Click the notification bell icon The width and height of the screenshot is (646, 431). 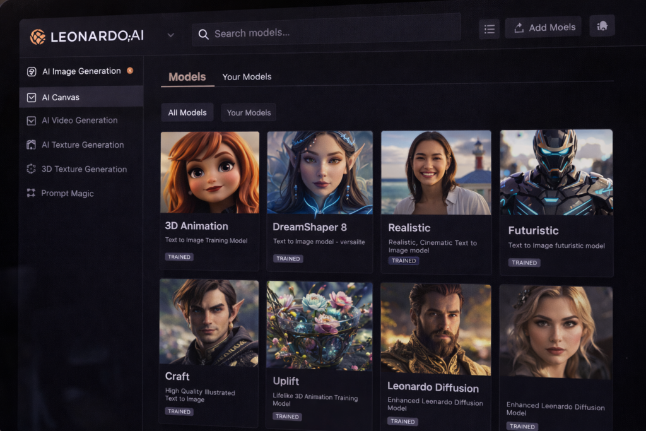click(x=602, y=25)
